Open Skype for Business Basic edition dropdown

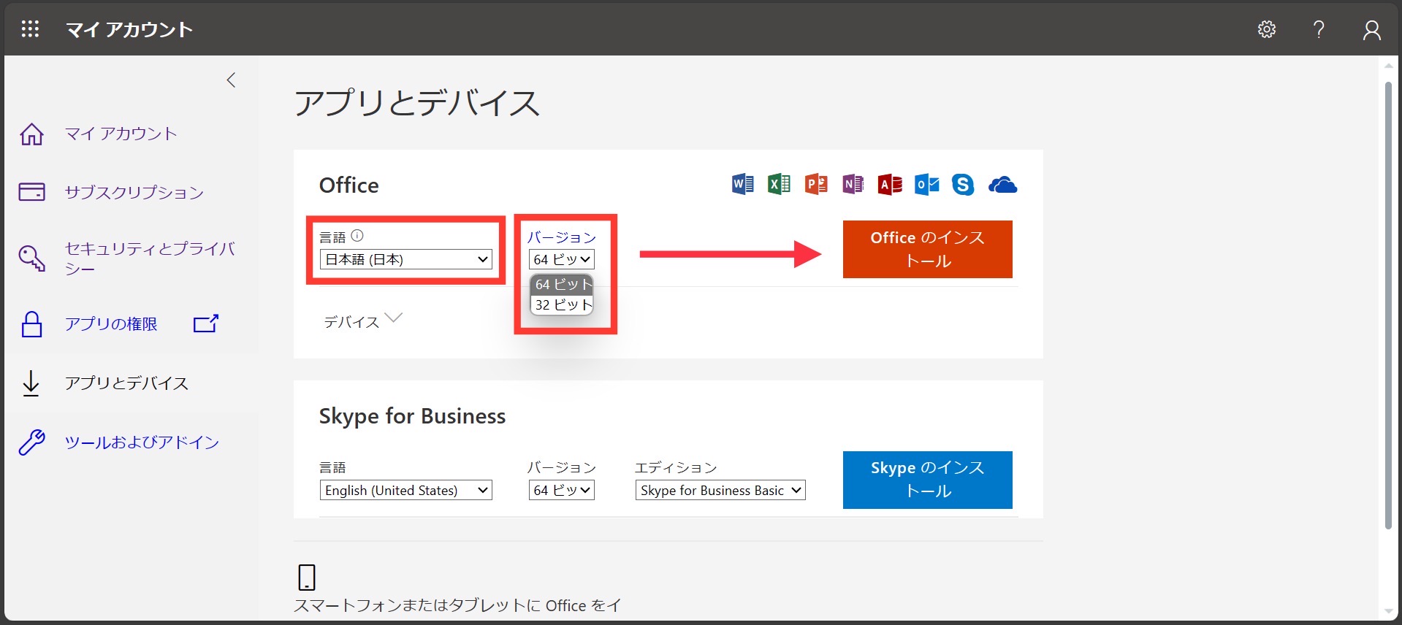point(720,490)
